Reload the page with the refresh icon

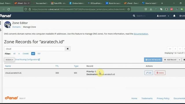pos(8,9)
